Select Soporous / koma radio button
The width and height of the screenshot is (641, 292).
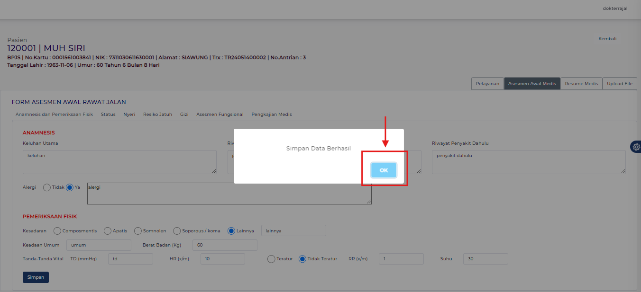(177, 231)
